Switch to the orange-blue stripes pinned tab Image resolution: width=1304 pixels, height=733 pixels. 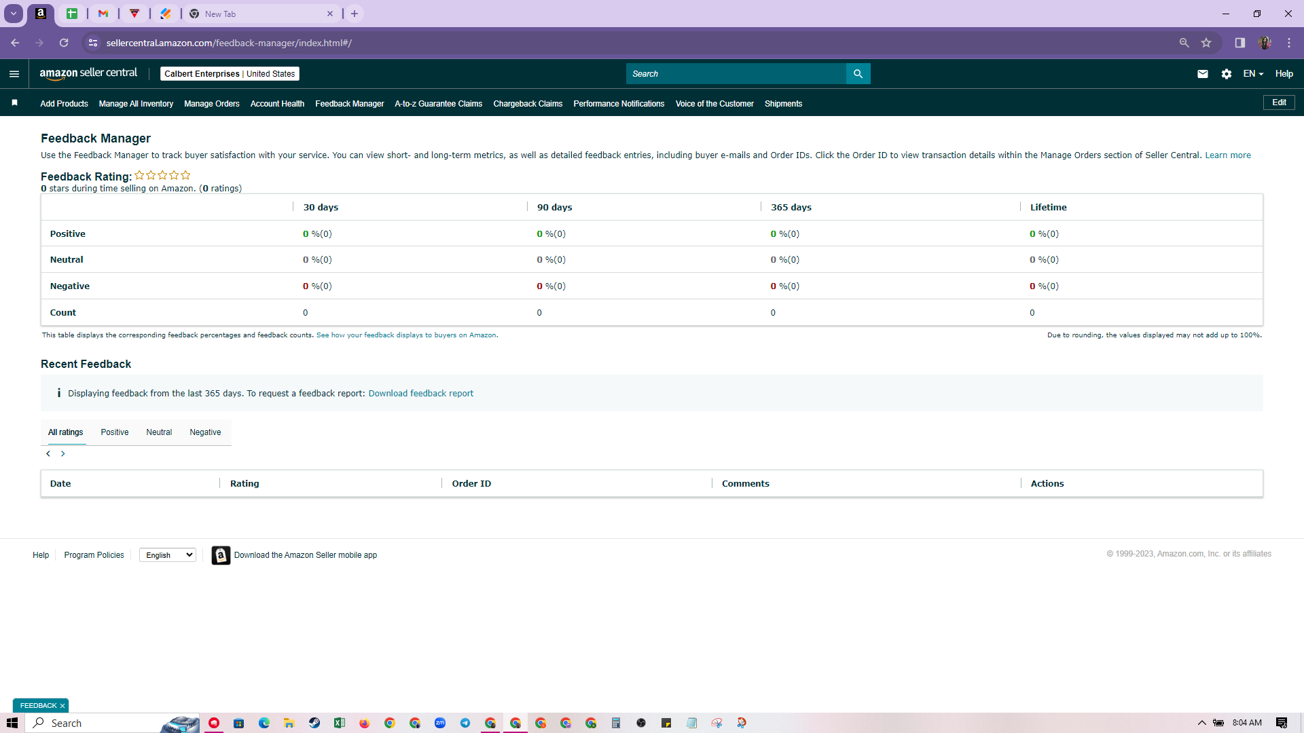click(x=166, y=14)
